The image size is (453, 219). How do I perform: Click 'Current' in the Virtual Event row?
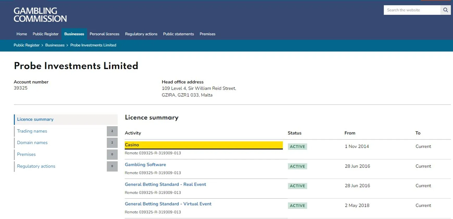click(423, 205)
